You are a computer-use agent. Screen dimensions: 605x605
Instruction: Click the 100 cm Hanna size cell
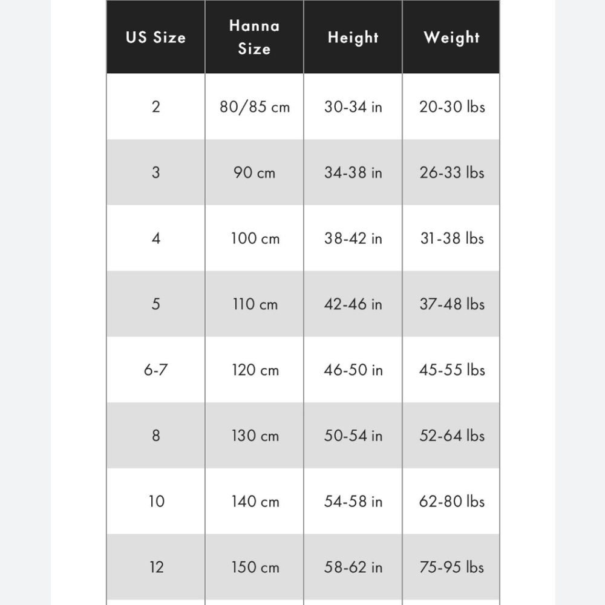click(x=255, y=238)
